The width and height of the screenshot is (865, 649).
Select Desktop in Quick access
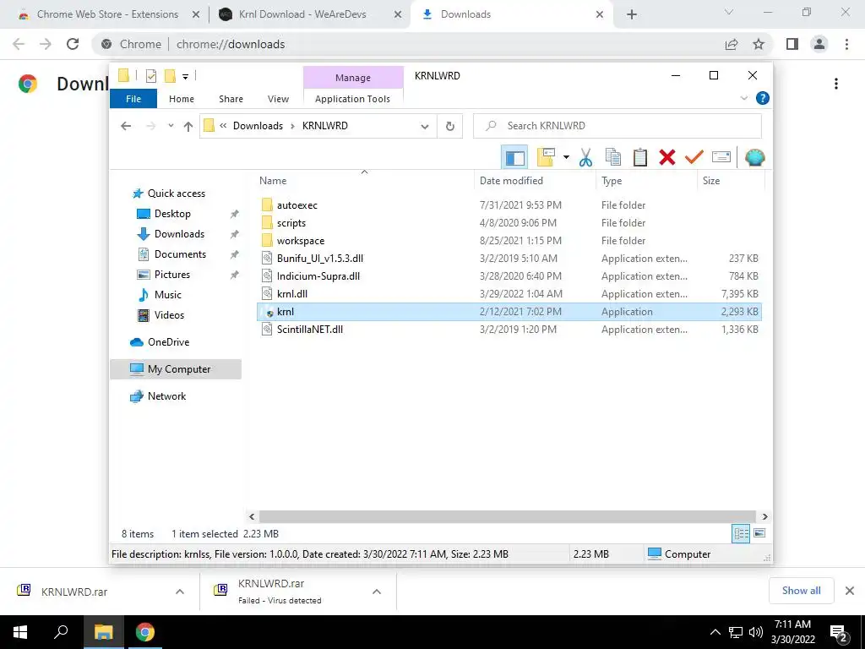(172, 214)
